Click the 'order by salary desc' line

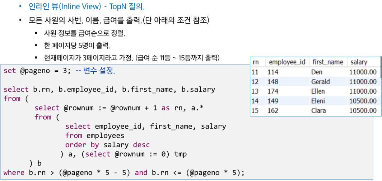click(107, 145)
